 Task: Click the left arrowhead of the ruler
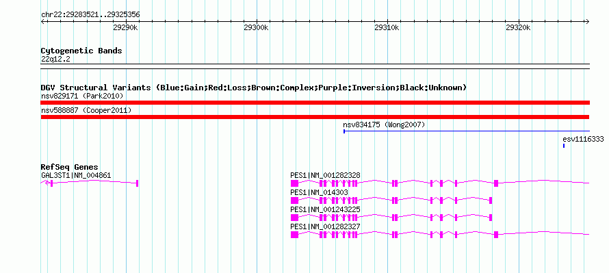tap(42, 21)
